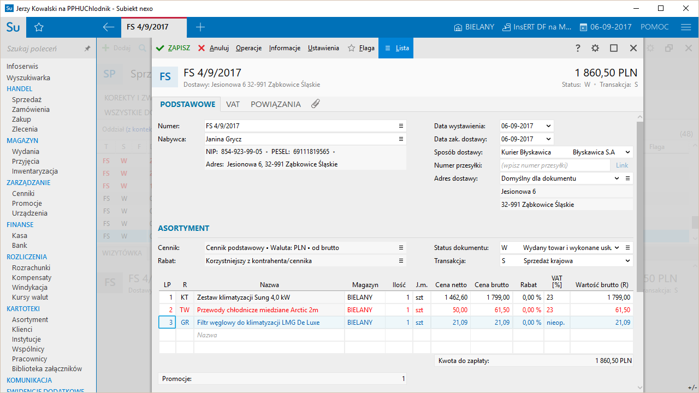Click the Cena brutto column header

[491, 284]
